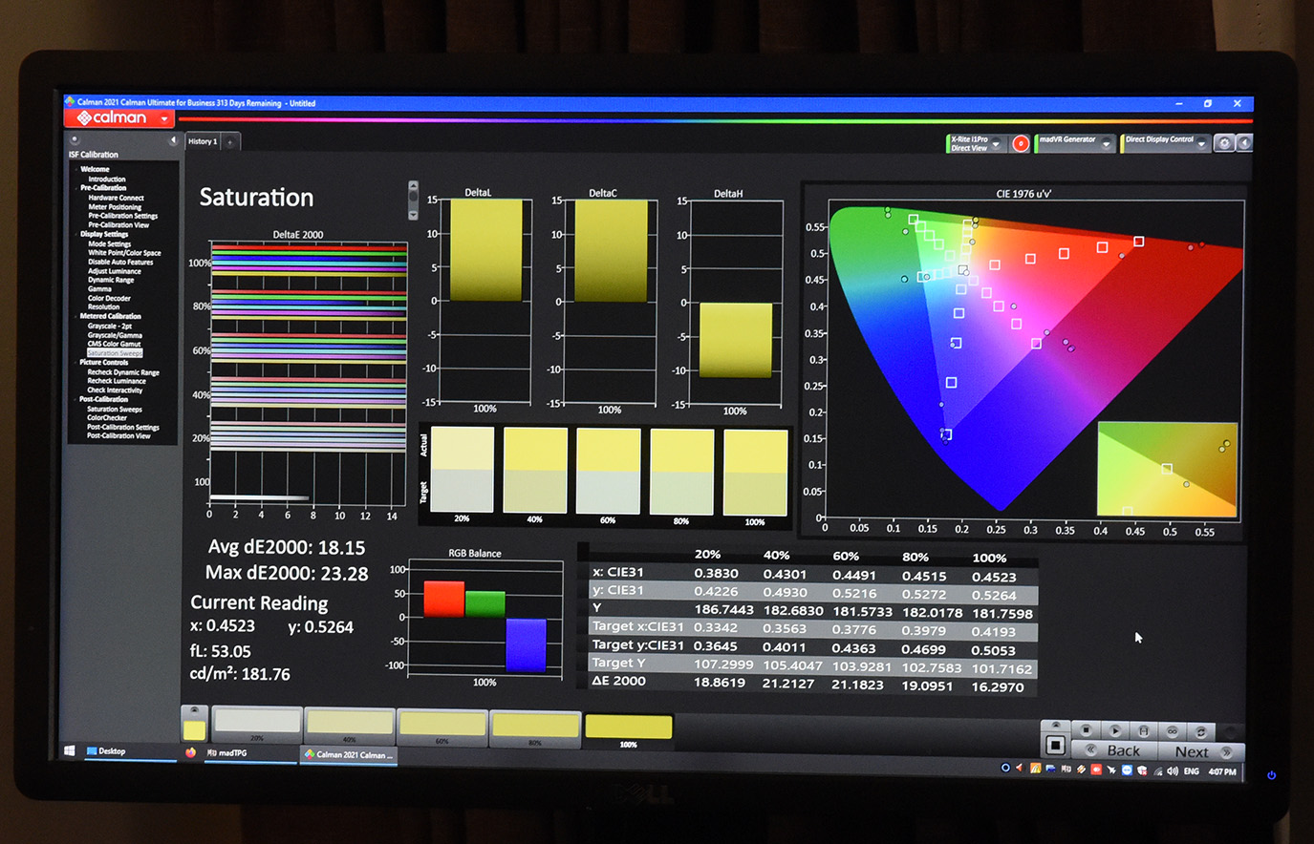Switch to the History 1 tab
This screenshot has width=1314, height=844.
tap(203, 141)
